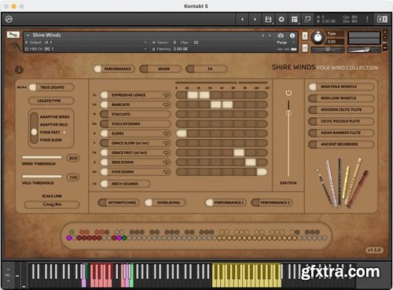Enable Keyswitching mode

[119, 203]
